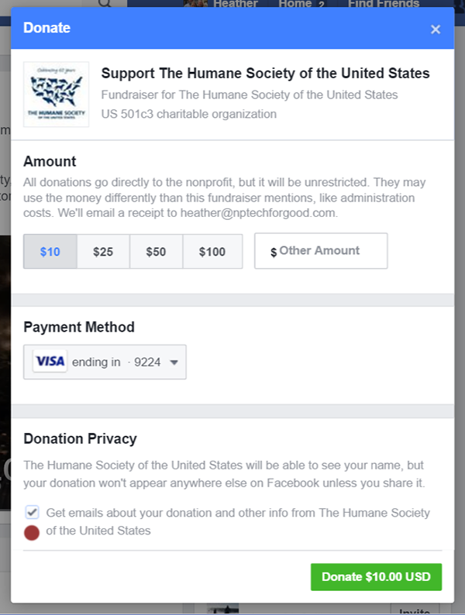The height and width of the screenshot is (615, 465).
Task: Open the payment method dropdown arrow
Action: (174, 362)
